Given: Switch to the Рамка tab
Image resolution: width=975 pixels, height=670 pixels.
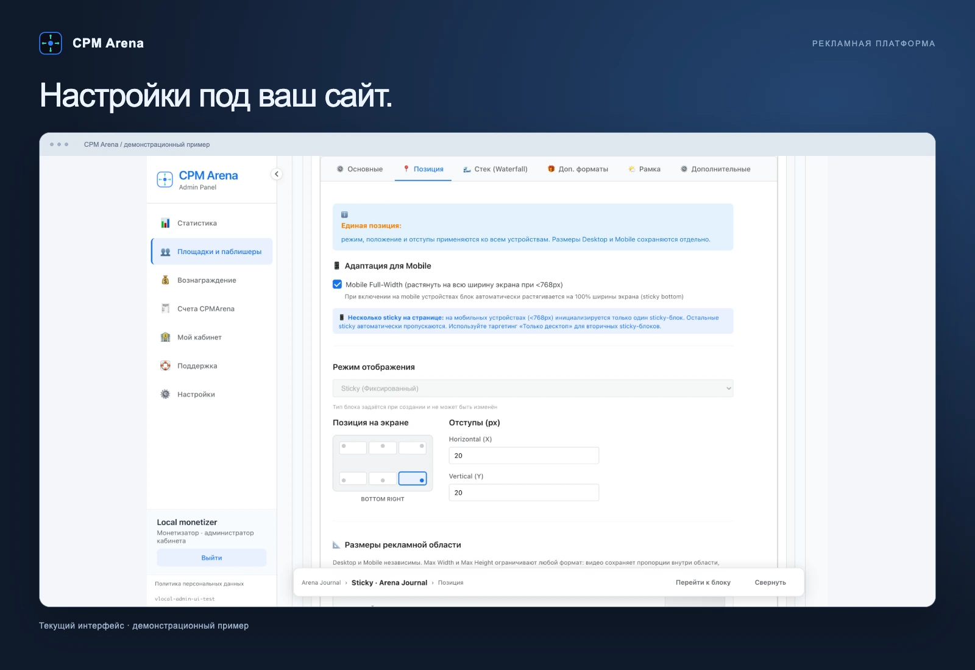Looking at the screenshot, I should click(x=644, y=169).
